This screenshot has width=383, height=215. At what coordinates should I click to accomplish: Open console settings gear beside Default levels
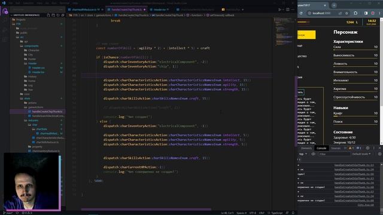pyautogui.click(x=379, y=154)
